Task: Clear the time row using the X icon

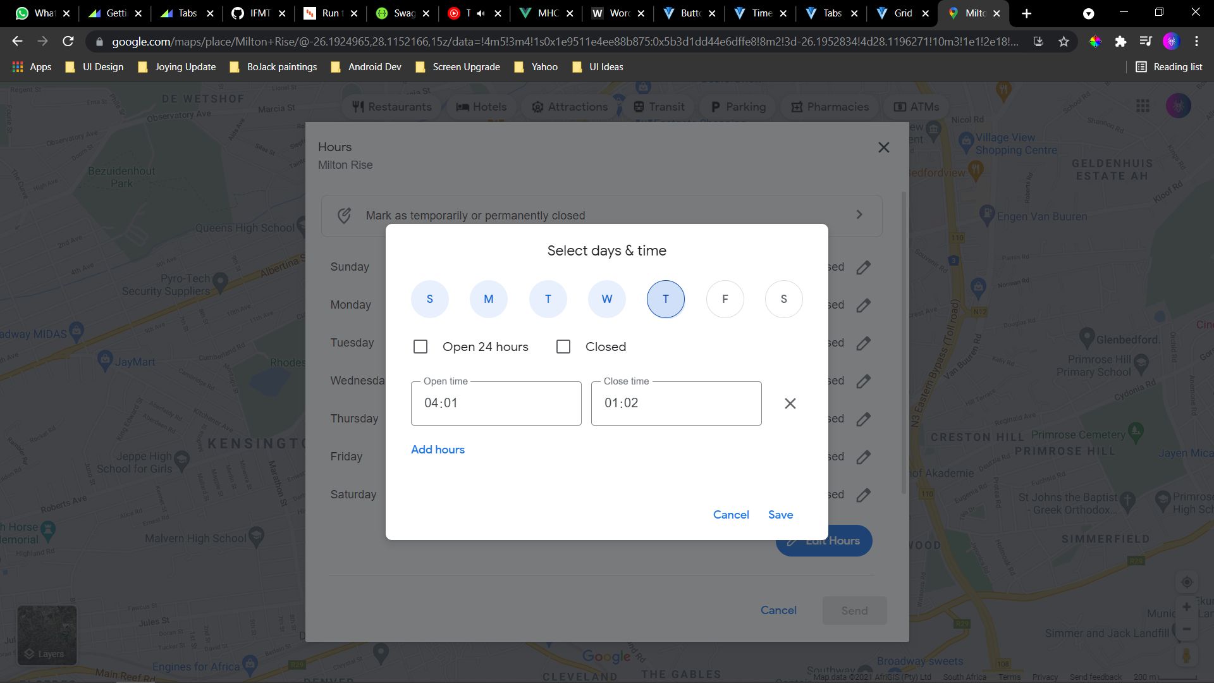Action: [x=790, y=403]
